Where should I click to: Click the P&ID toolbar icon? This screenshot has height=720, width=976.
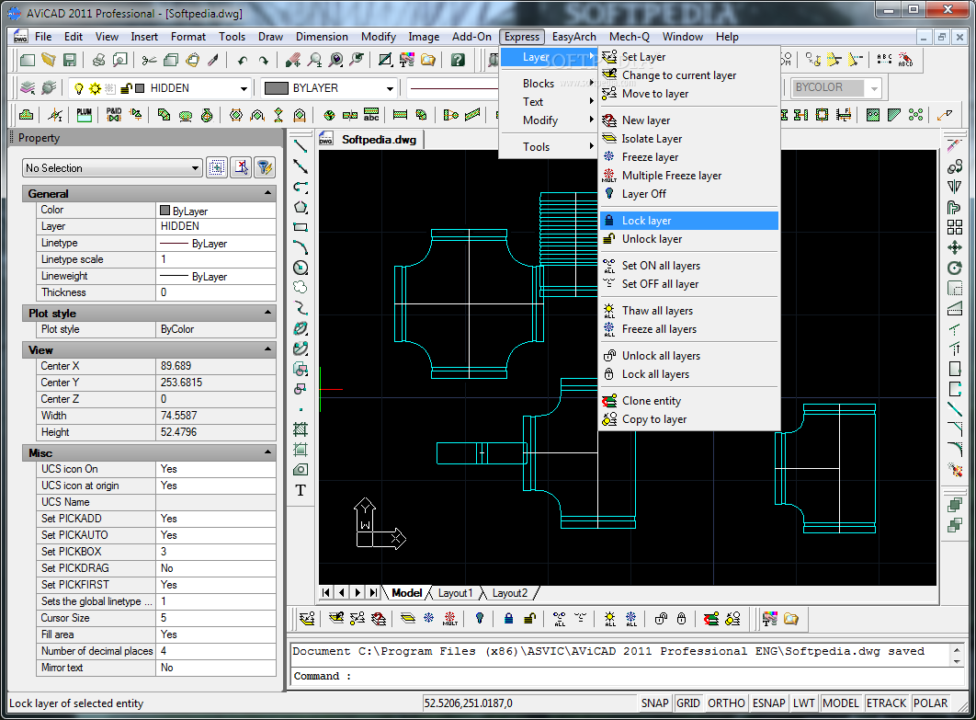tap(114, 115)
